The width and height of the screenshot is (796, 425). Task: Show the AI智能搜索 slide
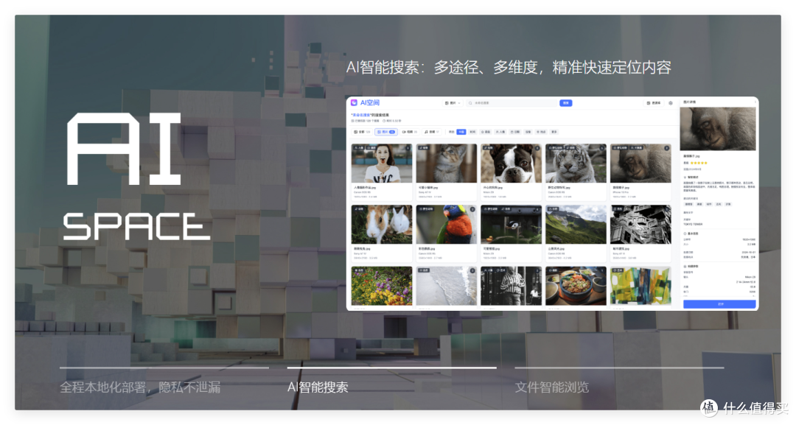tap(318, 387)
